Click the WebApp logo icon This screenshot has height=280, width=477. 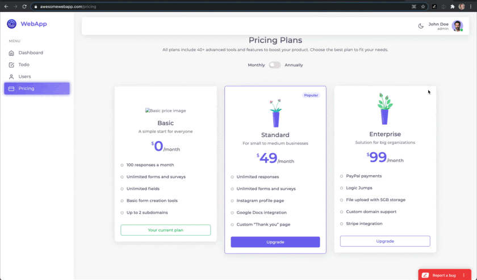(11, 24)
